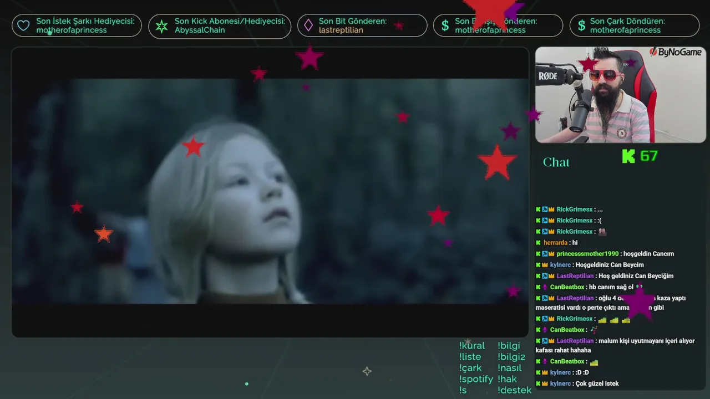This screenshot has height=399, width=710.
Task: Click LastReptilian on 'Hoş geldiniz Can Beyciğim' message
Action: [x=575, y=276]
